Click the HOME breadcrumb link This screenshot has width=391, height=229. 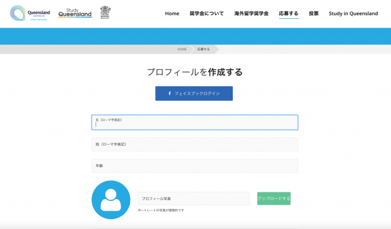tap(182, 49)
